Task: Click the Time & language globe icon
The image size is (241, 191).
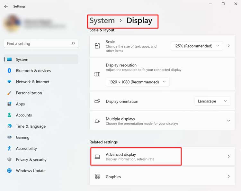Action: 9,126
